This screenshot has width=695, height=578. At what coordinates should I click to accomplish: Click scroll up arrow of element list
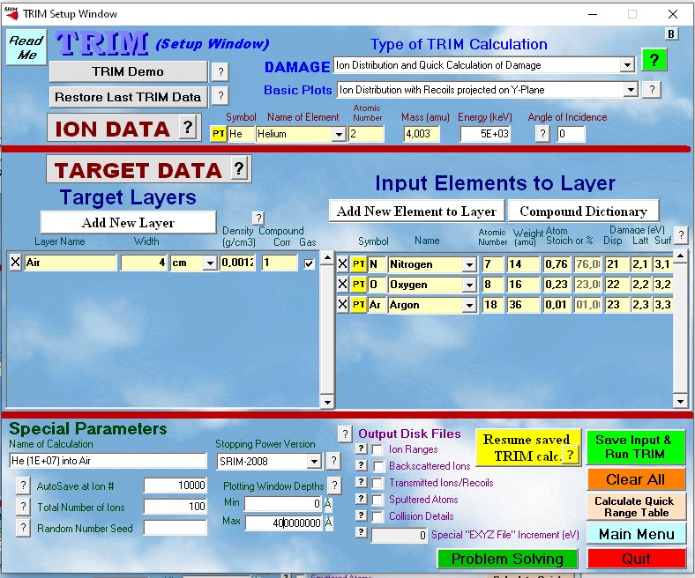pyautogui.click(x=680, y=256)
